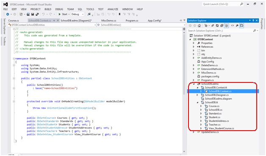This screenshot has height=156, width=266.
Task: Expand the Properties node in Solution Explorer
Action: [x=194, y=43]
